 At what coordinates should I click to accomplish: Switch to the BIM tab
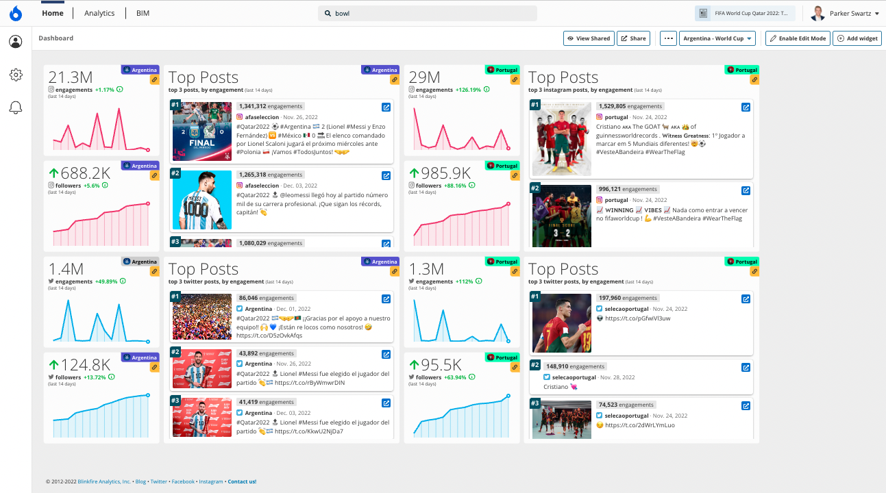click(x=143, y=13)
